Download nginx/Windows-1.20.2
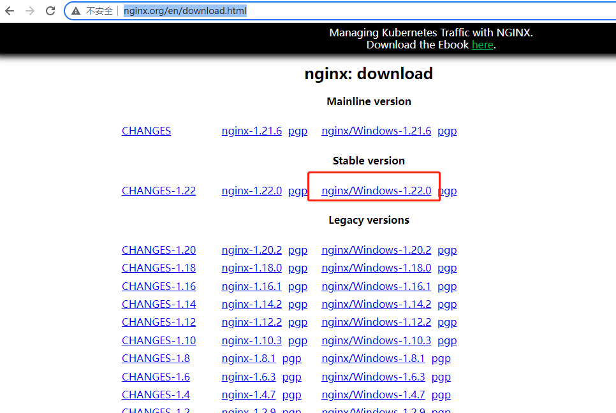 [376, 250]
